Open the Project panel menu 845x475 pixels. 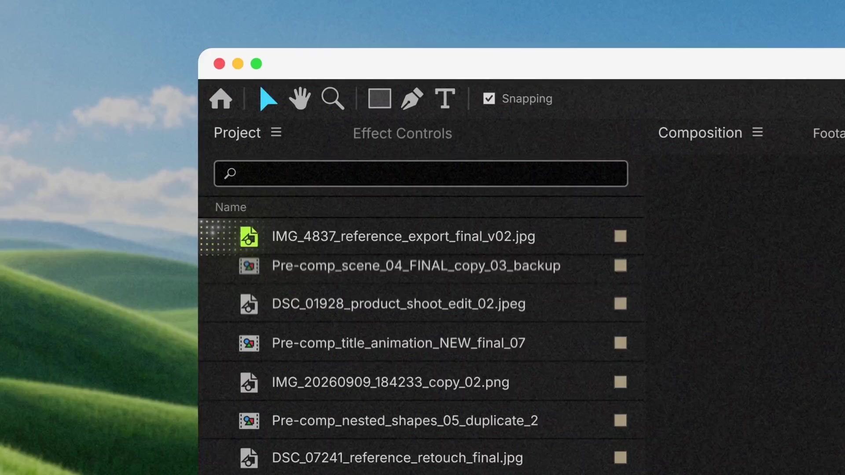point(276,132)
